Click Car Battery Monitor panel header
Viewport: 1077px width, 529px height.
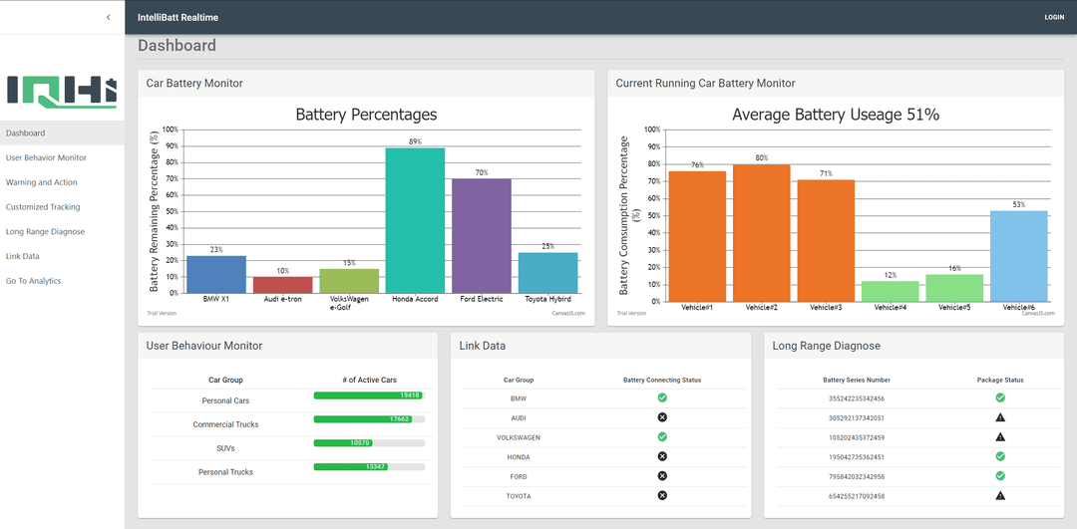pos(366,83)
